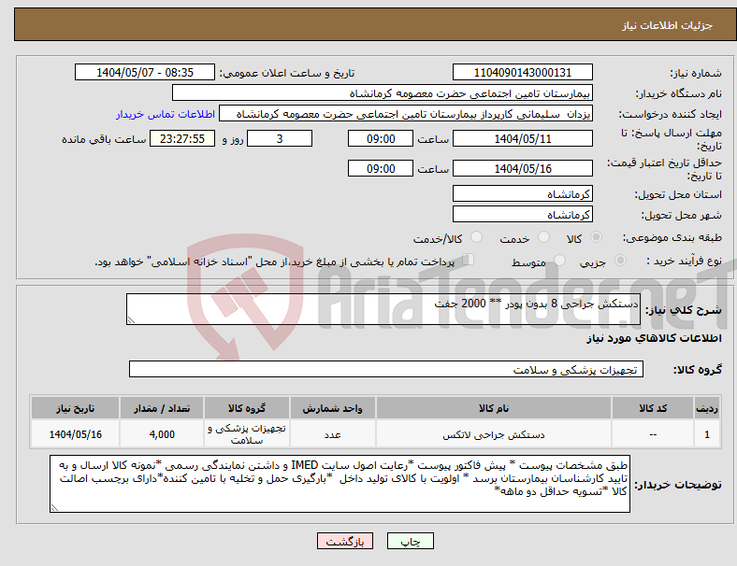Click the بازگشت (back) button
The width and height of the screenshot is (737, 566).
[345, 541]
